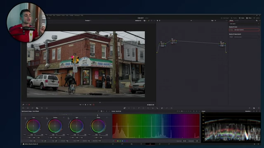Image resolution: width=264 pixels, height=148 pixels.
Task: Open the Fusion menu
Action: [x=63, y=16]
